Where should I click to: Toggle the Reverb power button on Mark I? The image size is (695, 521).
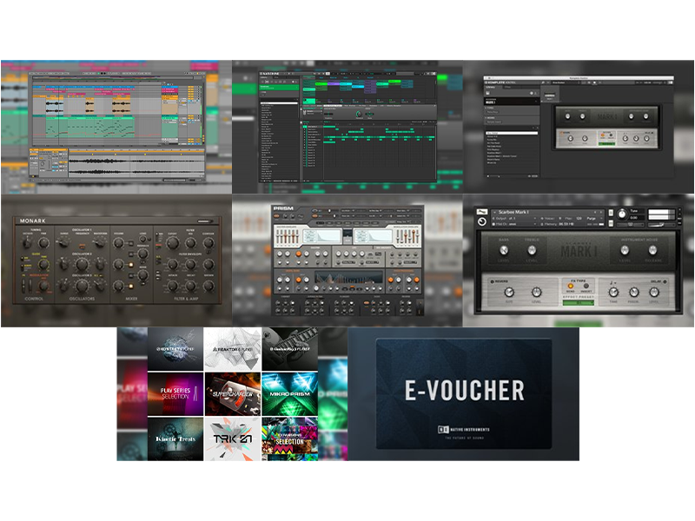point(492,281)
